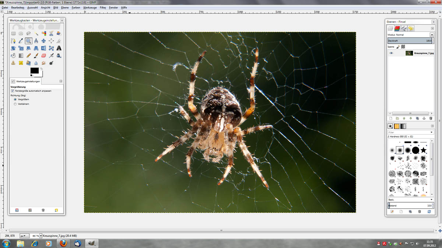This screenshot has height=248, width=442.
Task: Select the Eraser tool
Action: [x=43, y=55]
